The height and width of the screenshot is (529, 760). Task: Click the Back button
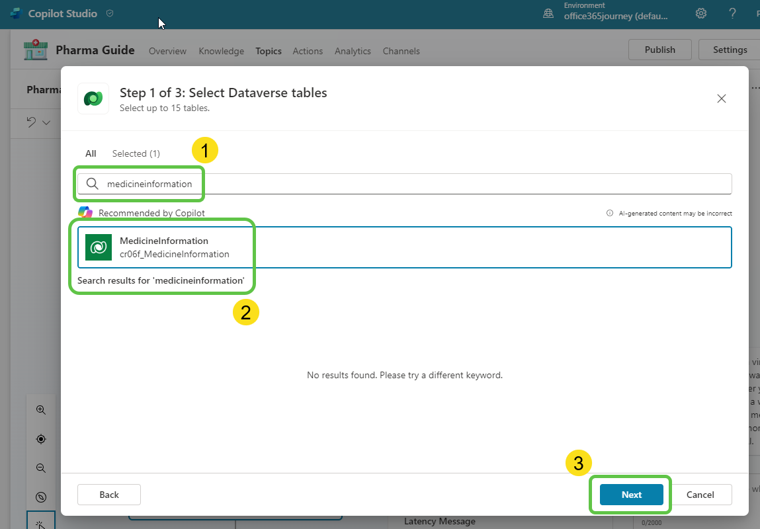pyautogui.click(x=109, y=495)
